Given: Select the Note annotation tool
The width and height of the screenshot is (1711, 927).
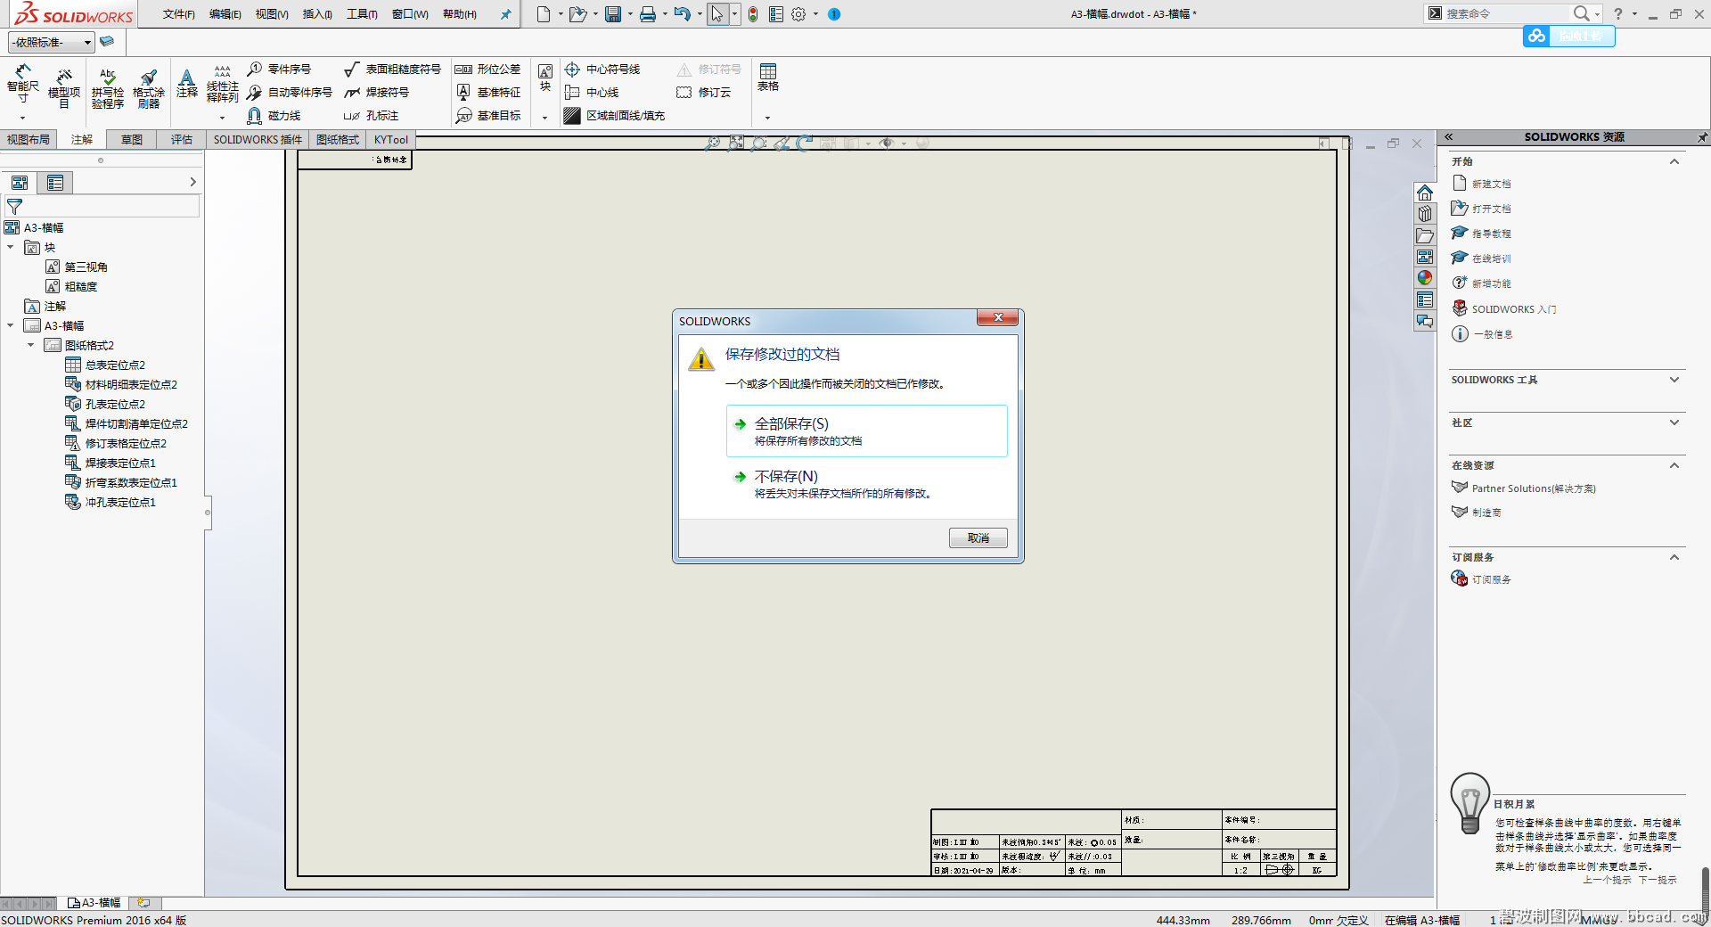Looking at the screenshot, I should [x=187, y=83].
